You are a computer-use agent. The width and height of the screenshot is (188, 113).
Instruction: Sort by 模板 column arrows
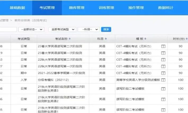click(145, 39)
